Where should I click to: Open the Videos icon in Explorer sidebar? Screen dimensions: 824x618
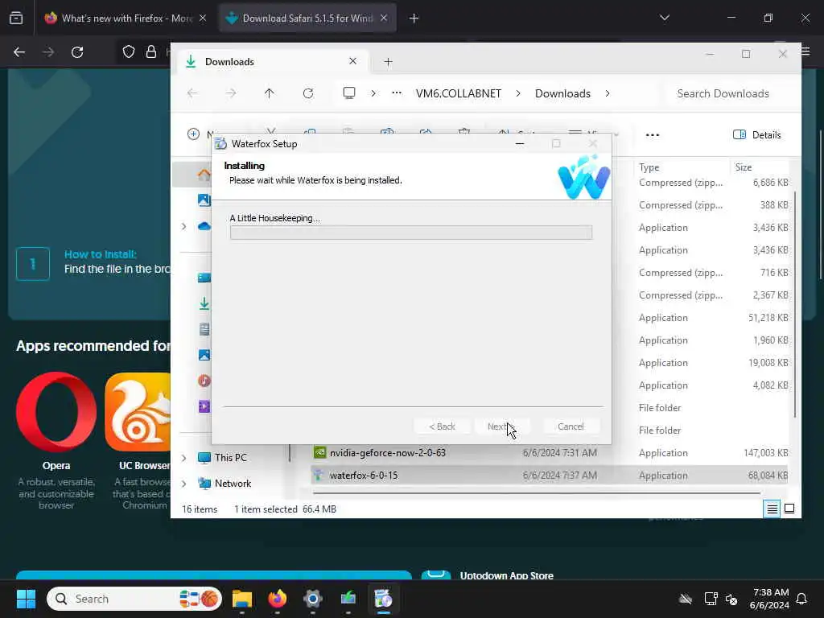(204, 406)
